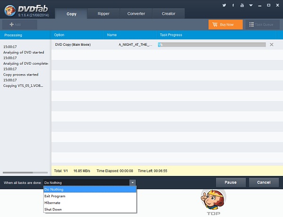The width and height of the screenshot is (283, 217).
Task: Open the Facebook link icon
Action: tap(233, 5)
